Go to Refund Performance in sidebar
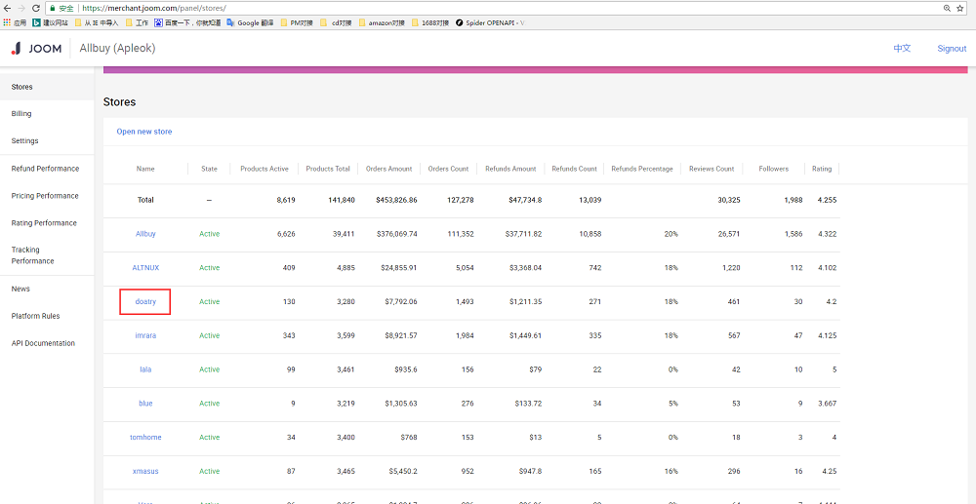The width and height of the screenshot is (976, 504). (45, 169)
